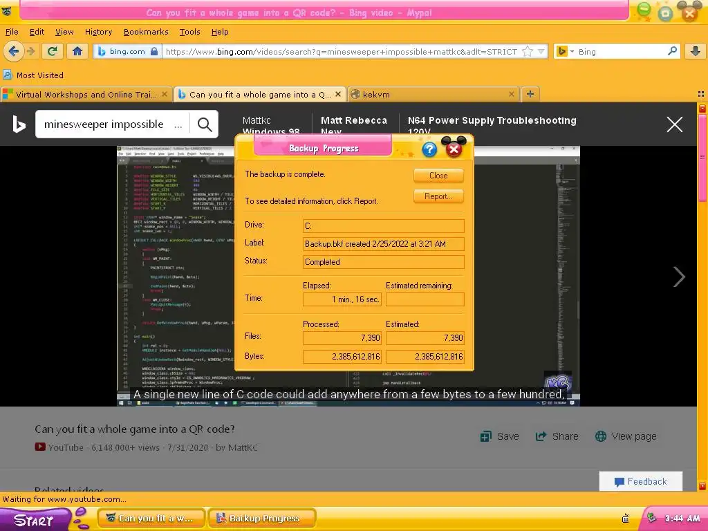Click the Bing page search magnifier button

(x=205, y=124)
